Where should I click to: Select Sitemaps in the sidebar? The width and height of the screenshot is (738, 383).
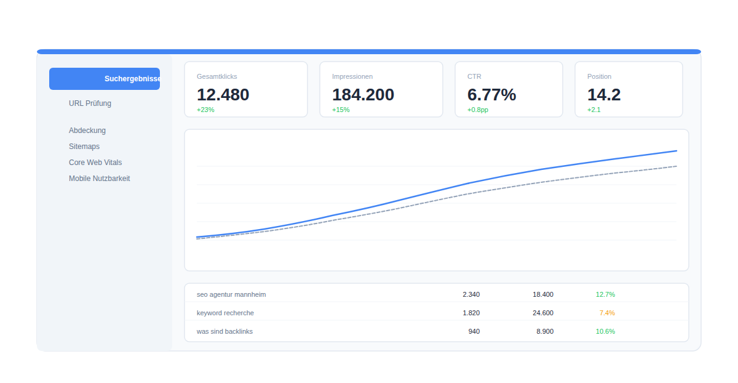pos(84,147)
